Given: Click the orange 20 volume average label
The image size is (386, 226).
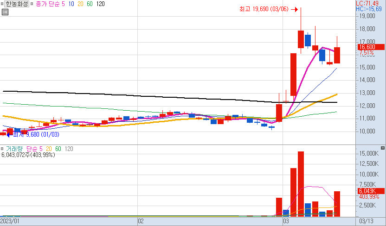Looking at the screenshot, I should coord(49,149).
